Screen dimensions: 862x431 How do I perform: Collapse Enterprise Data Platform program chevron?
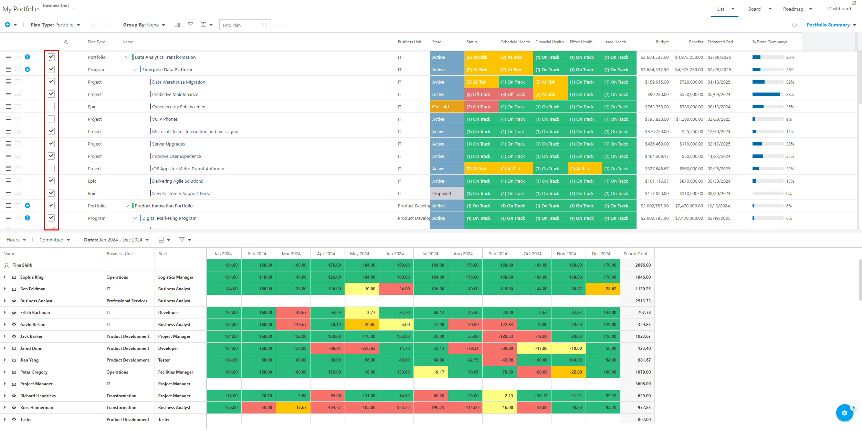pos(135,69)
